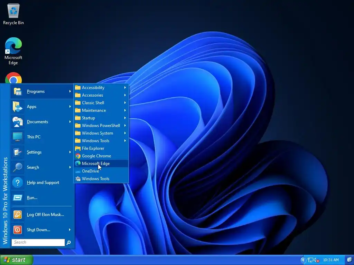Click the Log Off key icon

click(17, 215)
